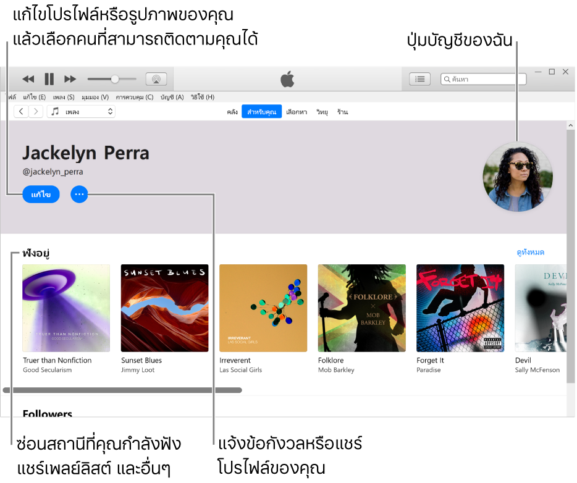This screenshot has height=483, width=577.
Task: Open the Up Next list button
Action: point(419,79)
